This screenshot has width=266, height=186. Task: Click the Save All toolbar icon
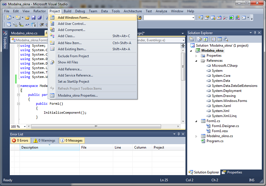39,18
